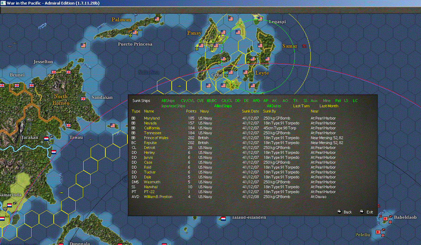Select the William B. Preston entry
Image resolution: width=421 pixels, height=245 pixels.
point(158,197)
